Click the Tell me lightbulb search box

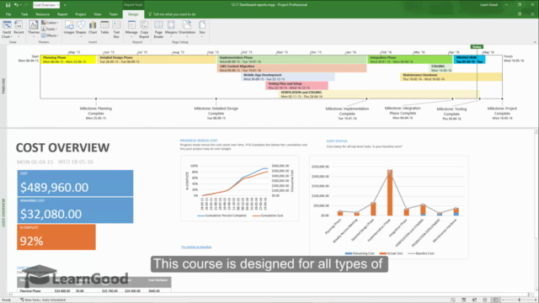click(x=172, y=14)
